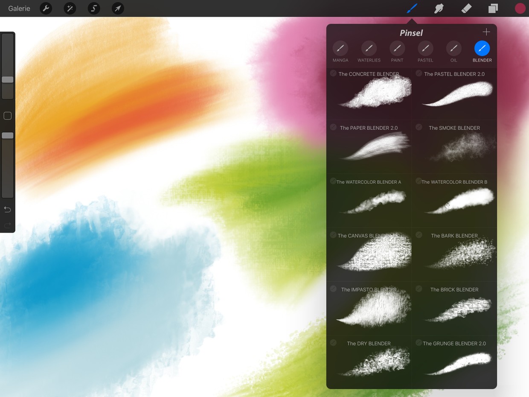Select the Smudge tool
The height and width of the screenshot is (397, 529).
point(439,8)
